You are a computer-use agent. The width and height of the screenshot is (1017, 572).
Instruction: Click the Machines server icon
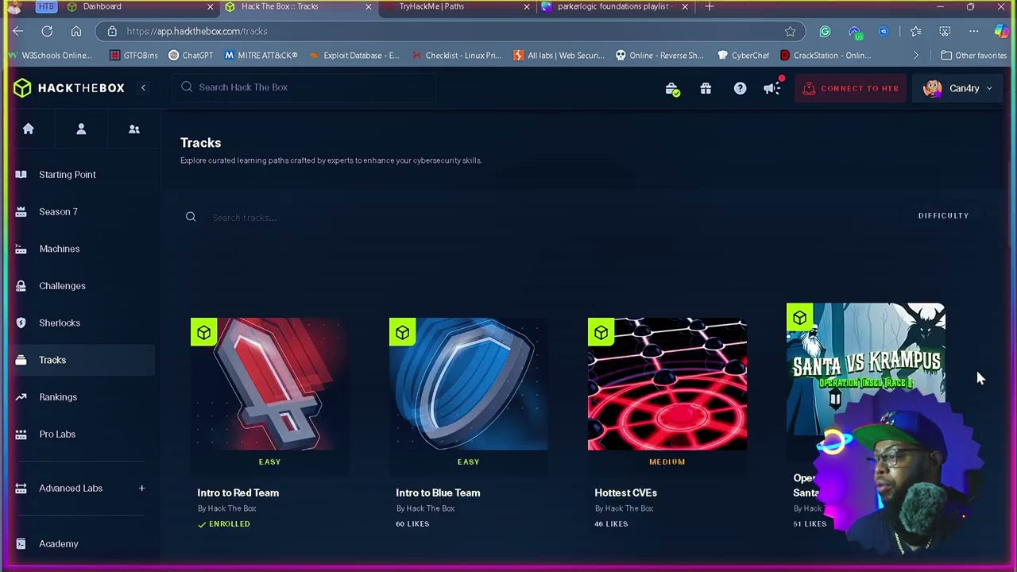coord(21,249)
